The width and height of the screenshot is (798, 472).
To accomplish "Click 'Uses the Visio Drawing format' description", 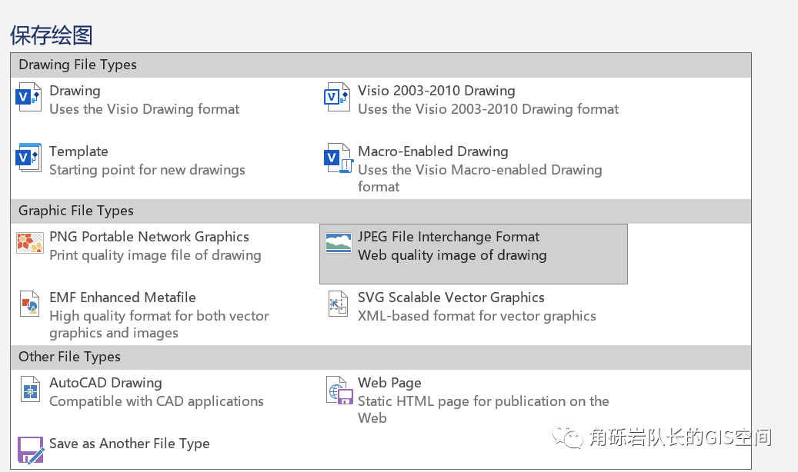I will pos(144,109).
